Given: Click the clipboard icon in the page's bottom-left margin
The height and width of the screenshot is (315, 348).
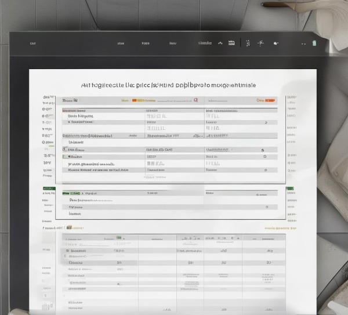Looking at the screenshot, I should (45, 307).
